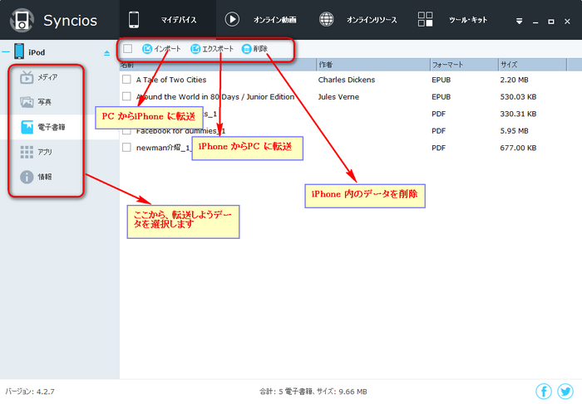Close the Syncios window
The height and width of the screenshot is (404, 582).
click(567, 22)
